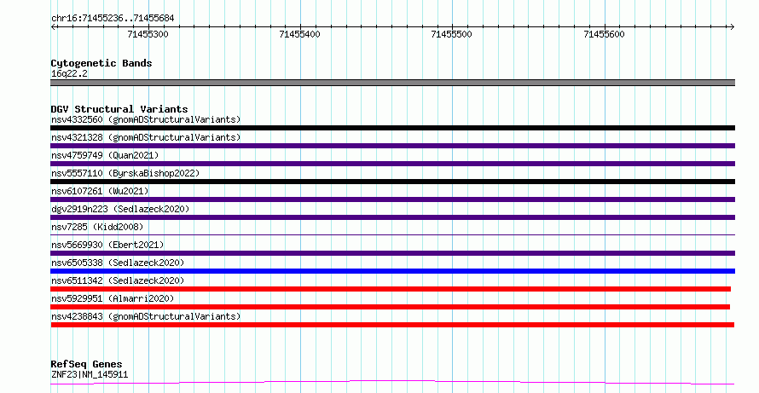Click ruler position 71455300
Viewport: 759px width, 393px height.
(148, 34)
